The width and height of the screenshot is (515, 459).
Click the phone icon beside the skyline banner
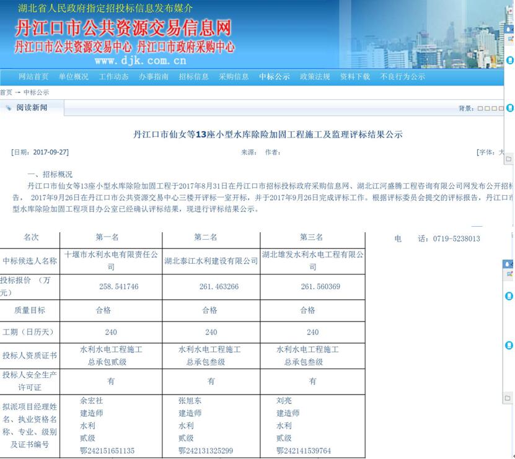click(x=510, y=60)
